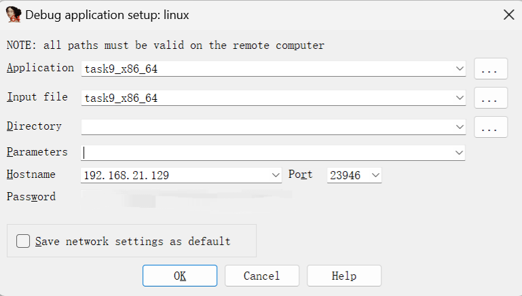Viewport: 522px width, 296px height.
Task: Click the empty Directory input field
Action: (x=265, y=127)
